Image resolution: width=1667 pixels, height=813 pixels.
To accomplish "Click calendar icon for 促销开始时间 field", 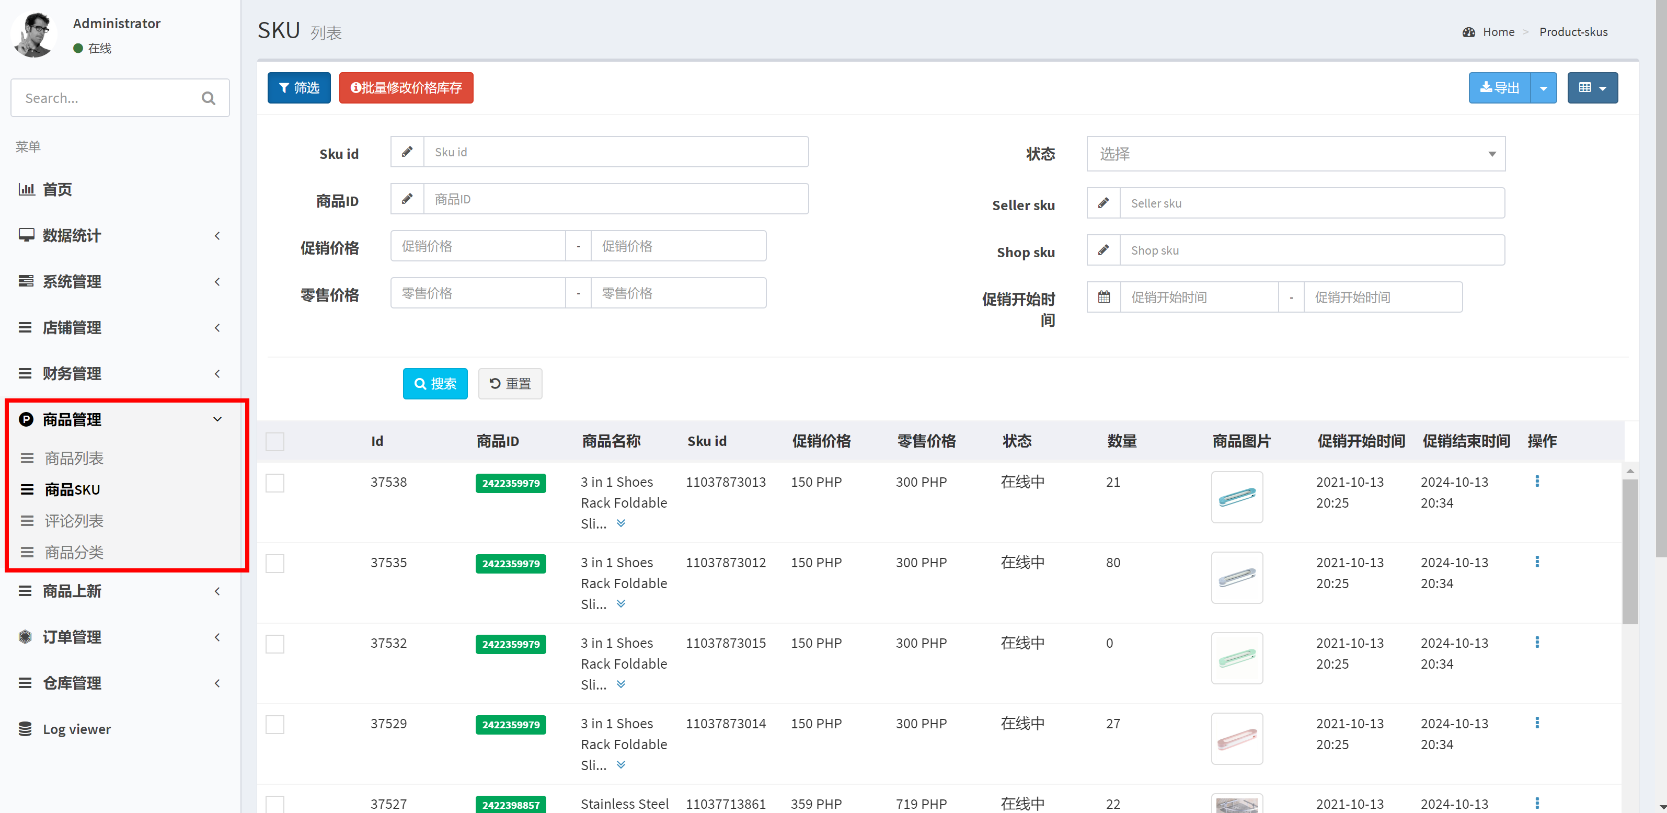I will pyautogui.click(x=1104, y=297).
